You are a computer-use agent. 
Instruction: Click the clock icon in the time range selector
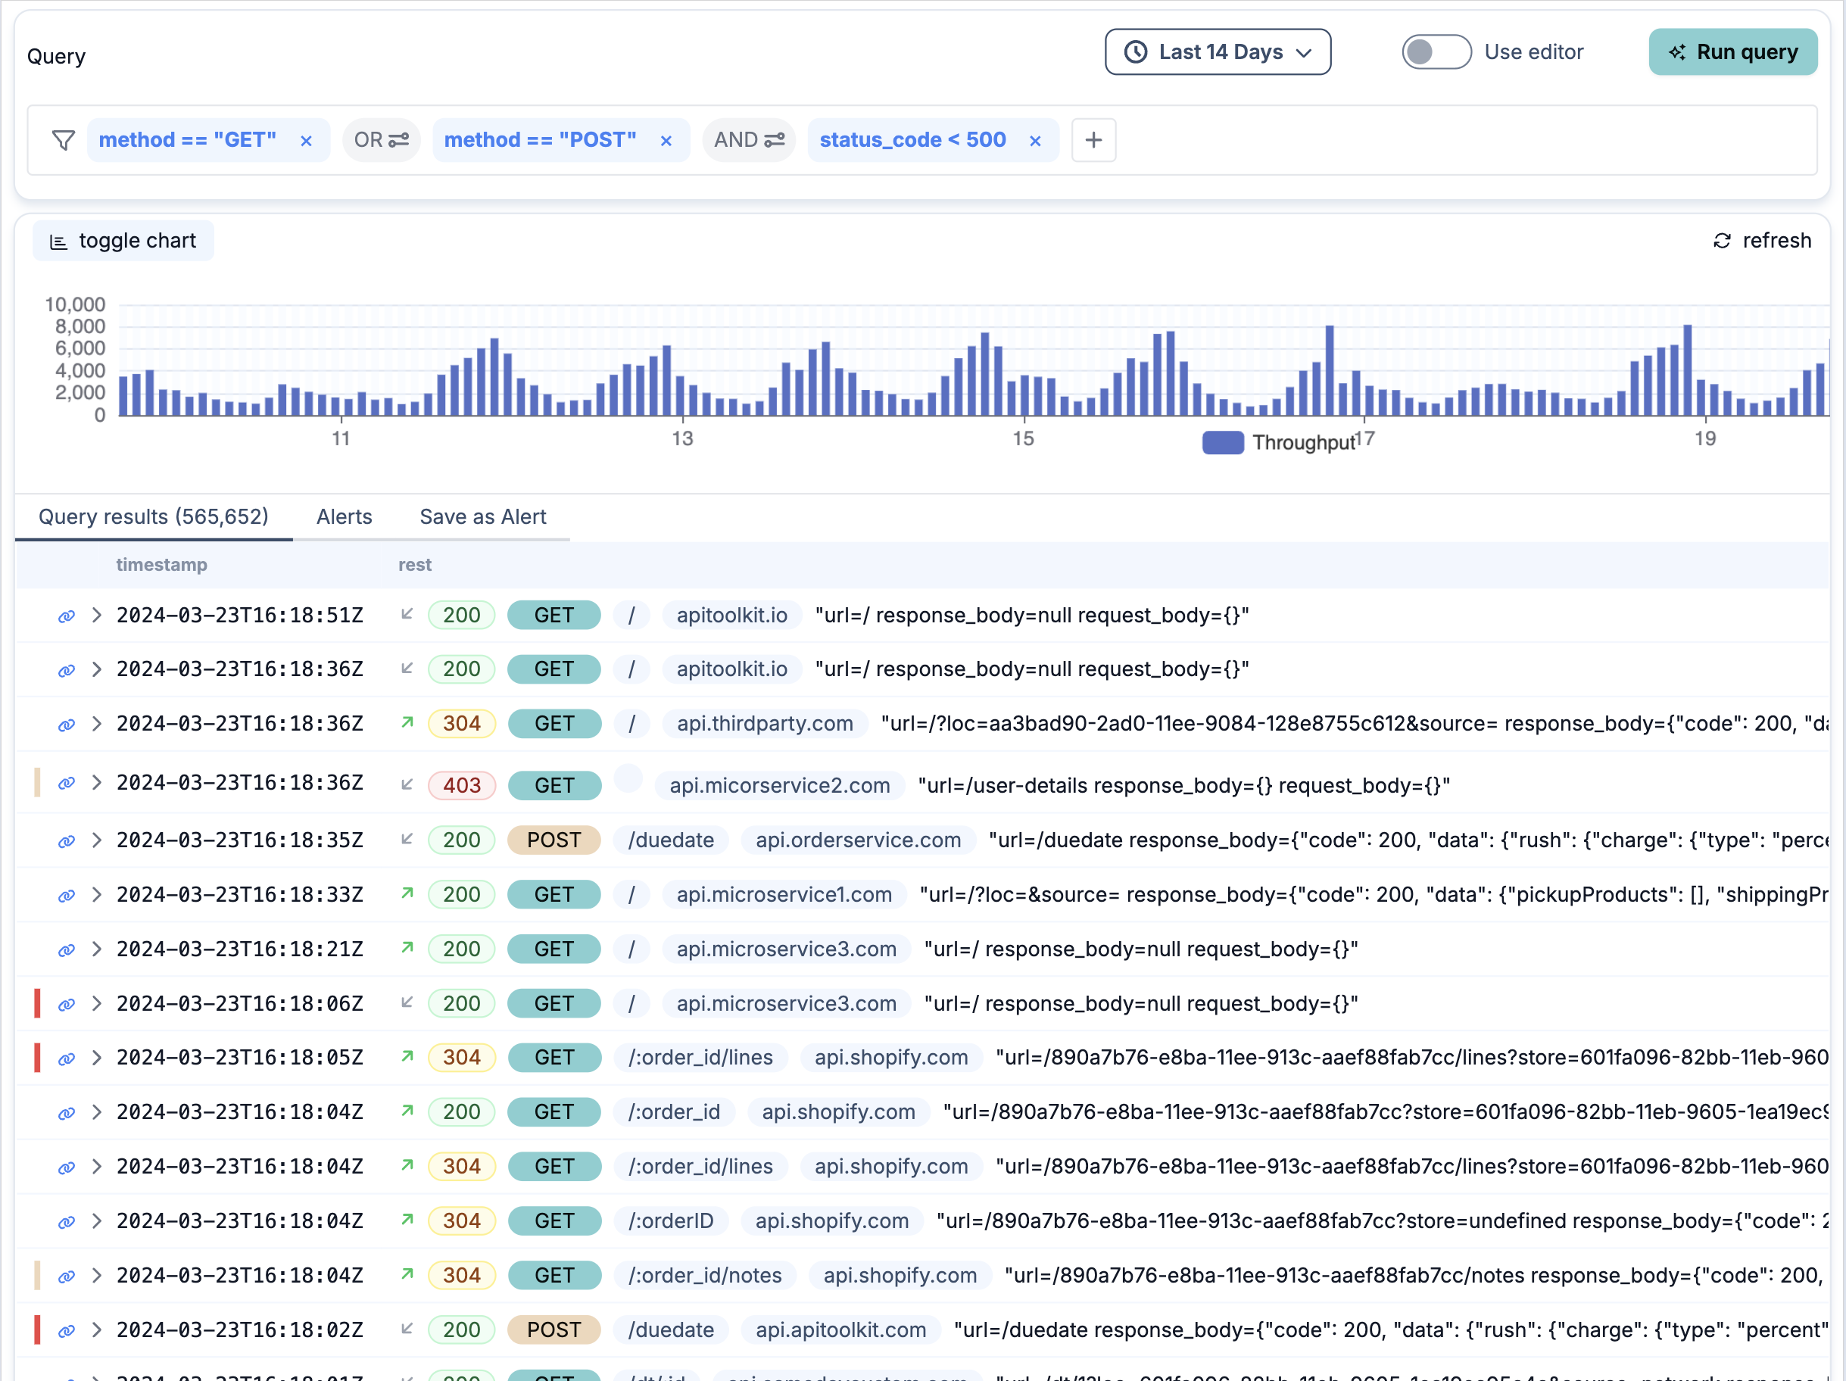(x=1135, y=51)
